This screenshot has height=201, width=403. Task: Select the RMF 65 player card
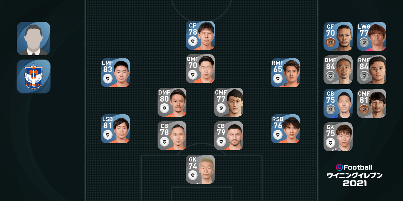pyautogui.click(x=285, y=73)
